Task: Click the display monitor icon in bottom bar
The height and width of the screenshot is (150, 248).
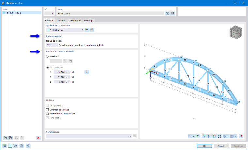Action: point(22,146)
